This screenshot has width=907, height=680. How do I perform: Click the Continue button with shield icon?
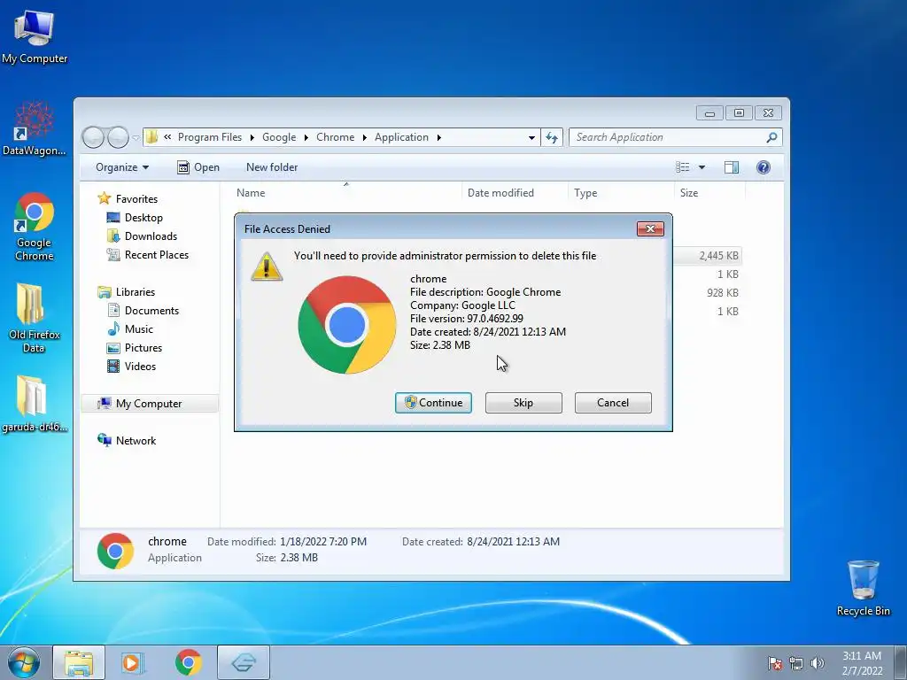pyautogui.click(x=433, y=403)
